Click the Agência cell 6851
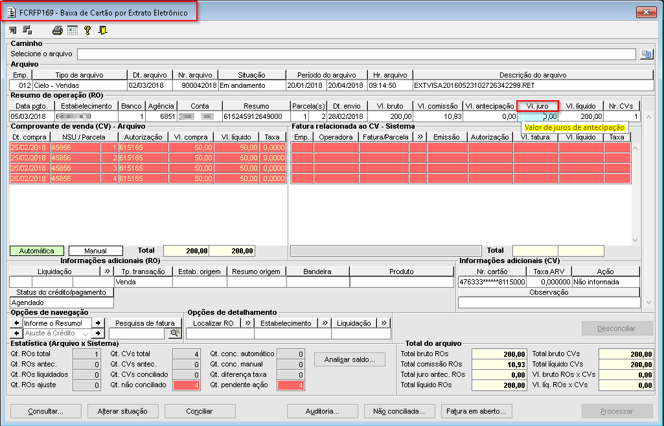The height and width of the screenshot is (426, 664). (x=161, y=116)
